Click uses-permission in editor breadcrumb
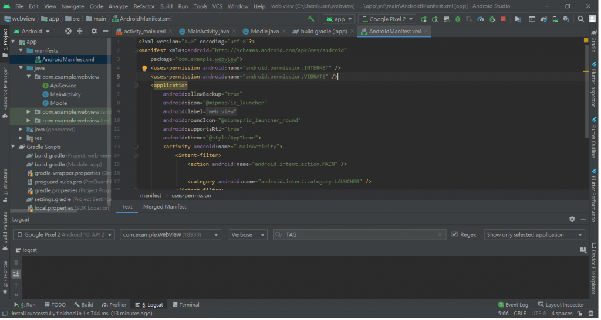 (192, 196)
